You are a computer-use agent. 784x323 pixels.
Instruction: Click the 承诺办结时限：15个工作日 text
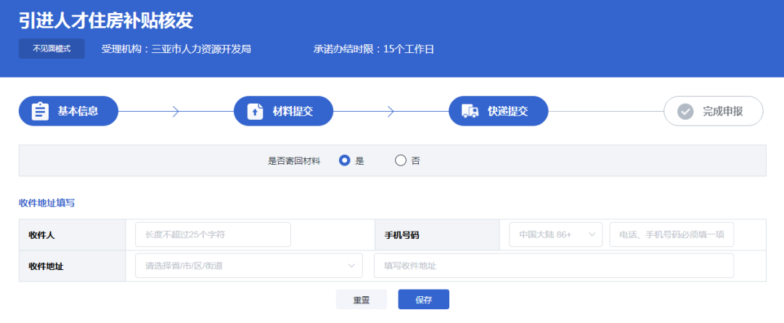[374, 49]
